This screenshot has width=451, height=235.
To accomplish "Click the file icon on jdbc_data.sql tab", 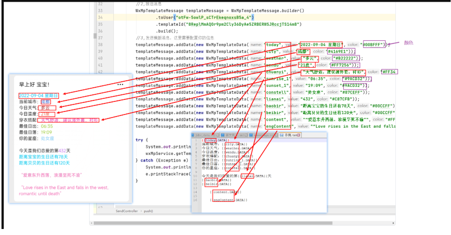I will point(192,135).
